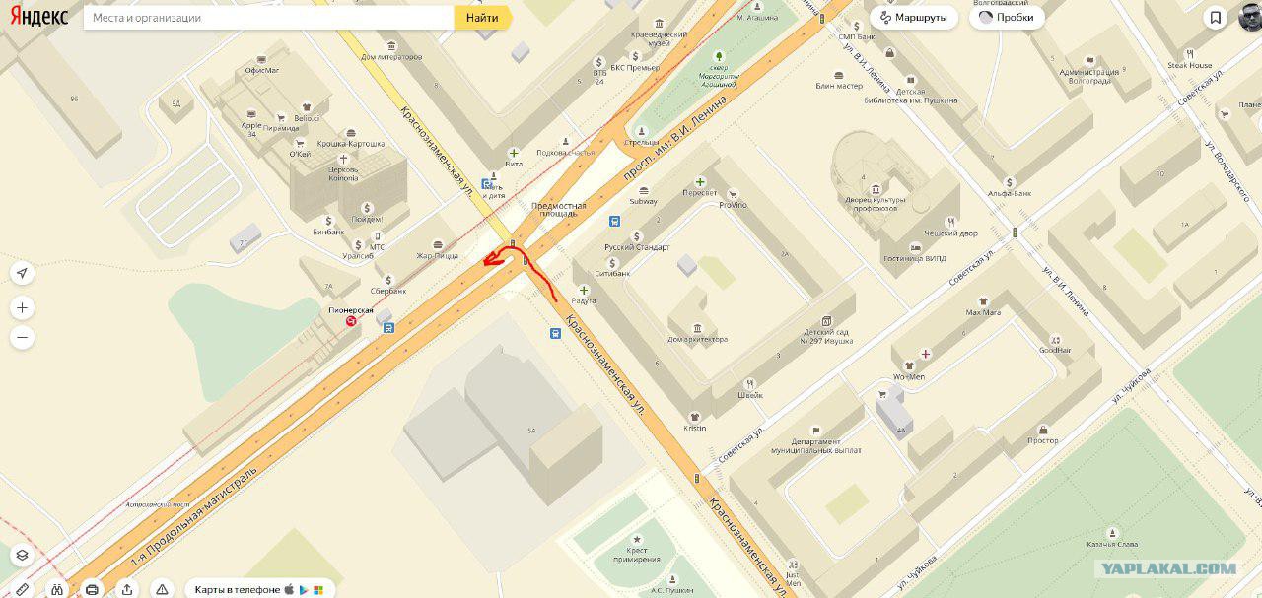Open the Яндекс logo home link
Image resolution: width=1262 pixels, height=598 pixels.
click(x=35, y=18)
